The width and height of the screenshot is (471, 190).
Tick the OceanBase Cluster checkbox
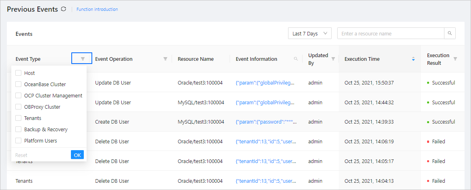click(x=18, y=84)
